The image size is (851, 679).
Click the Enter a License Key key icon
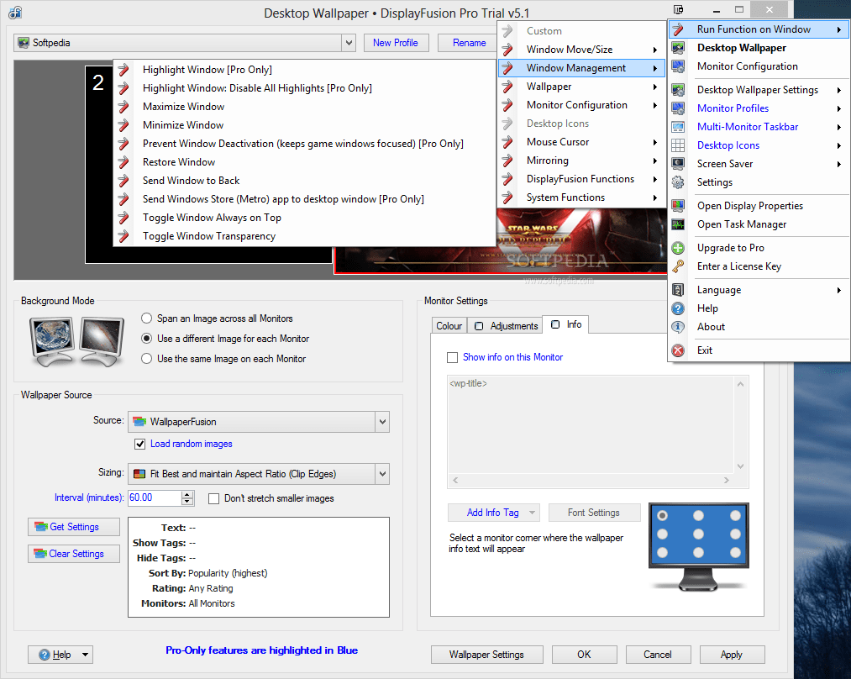coord(677,266)
